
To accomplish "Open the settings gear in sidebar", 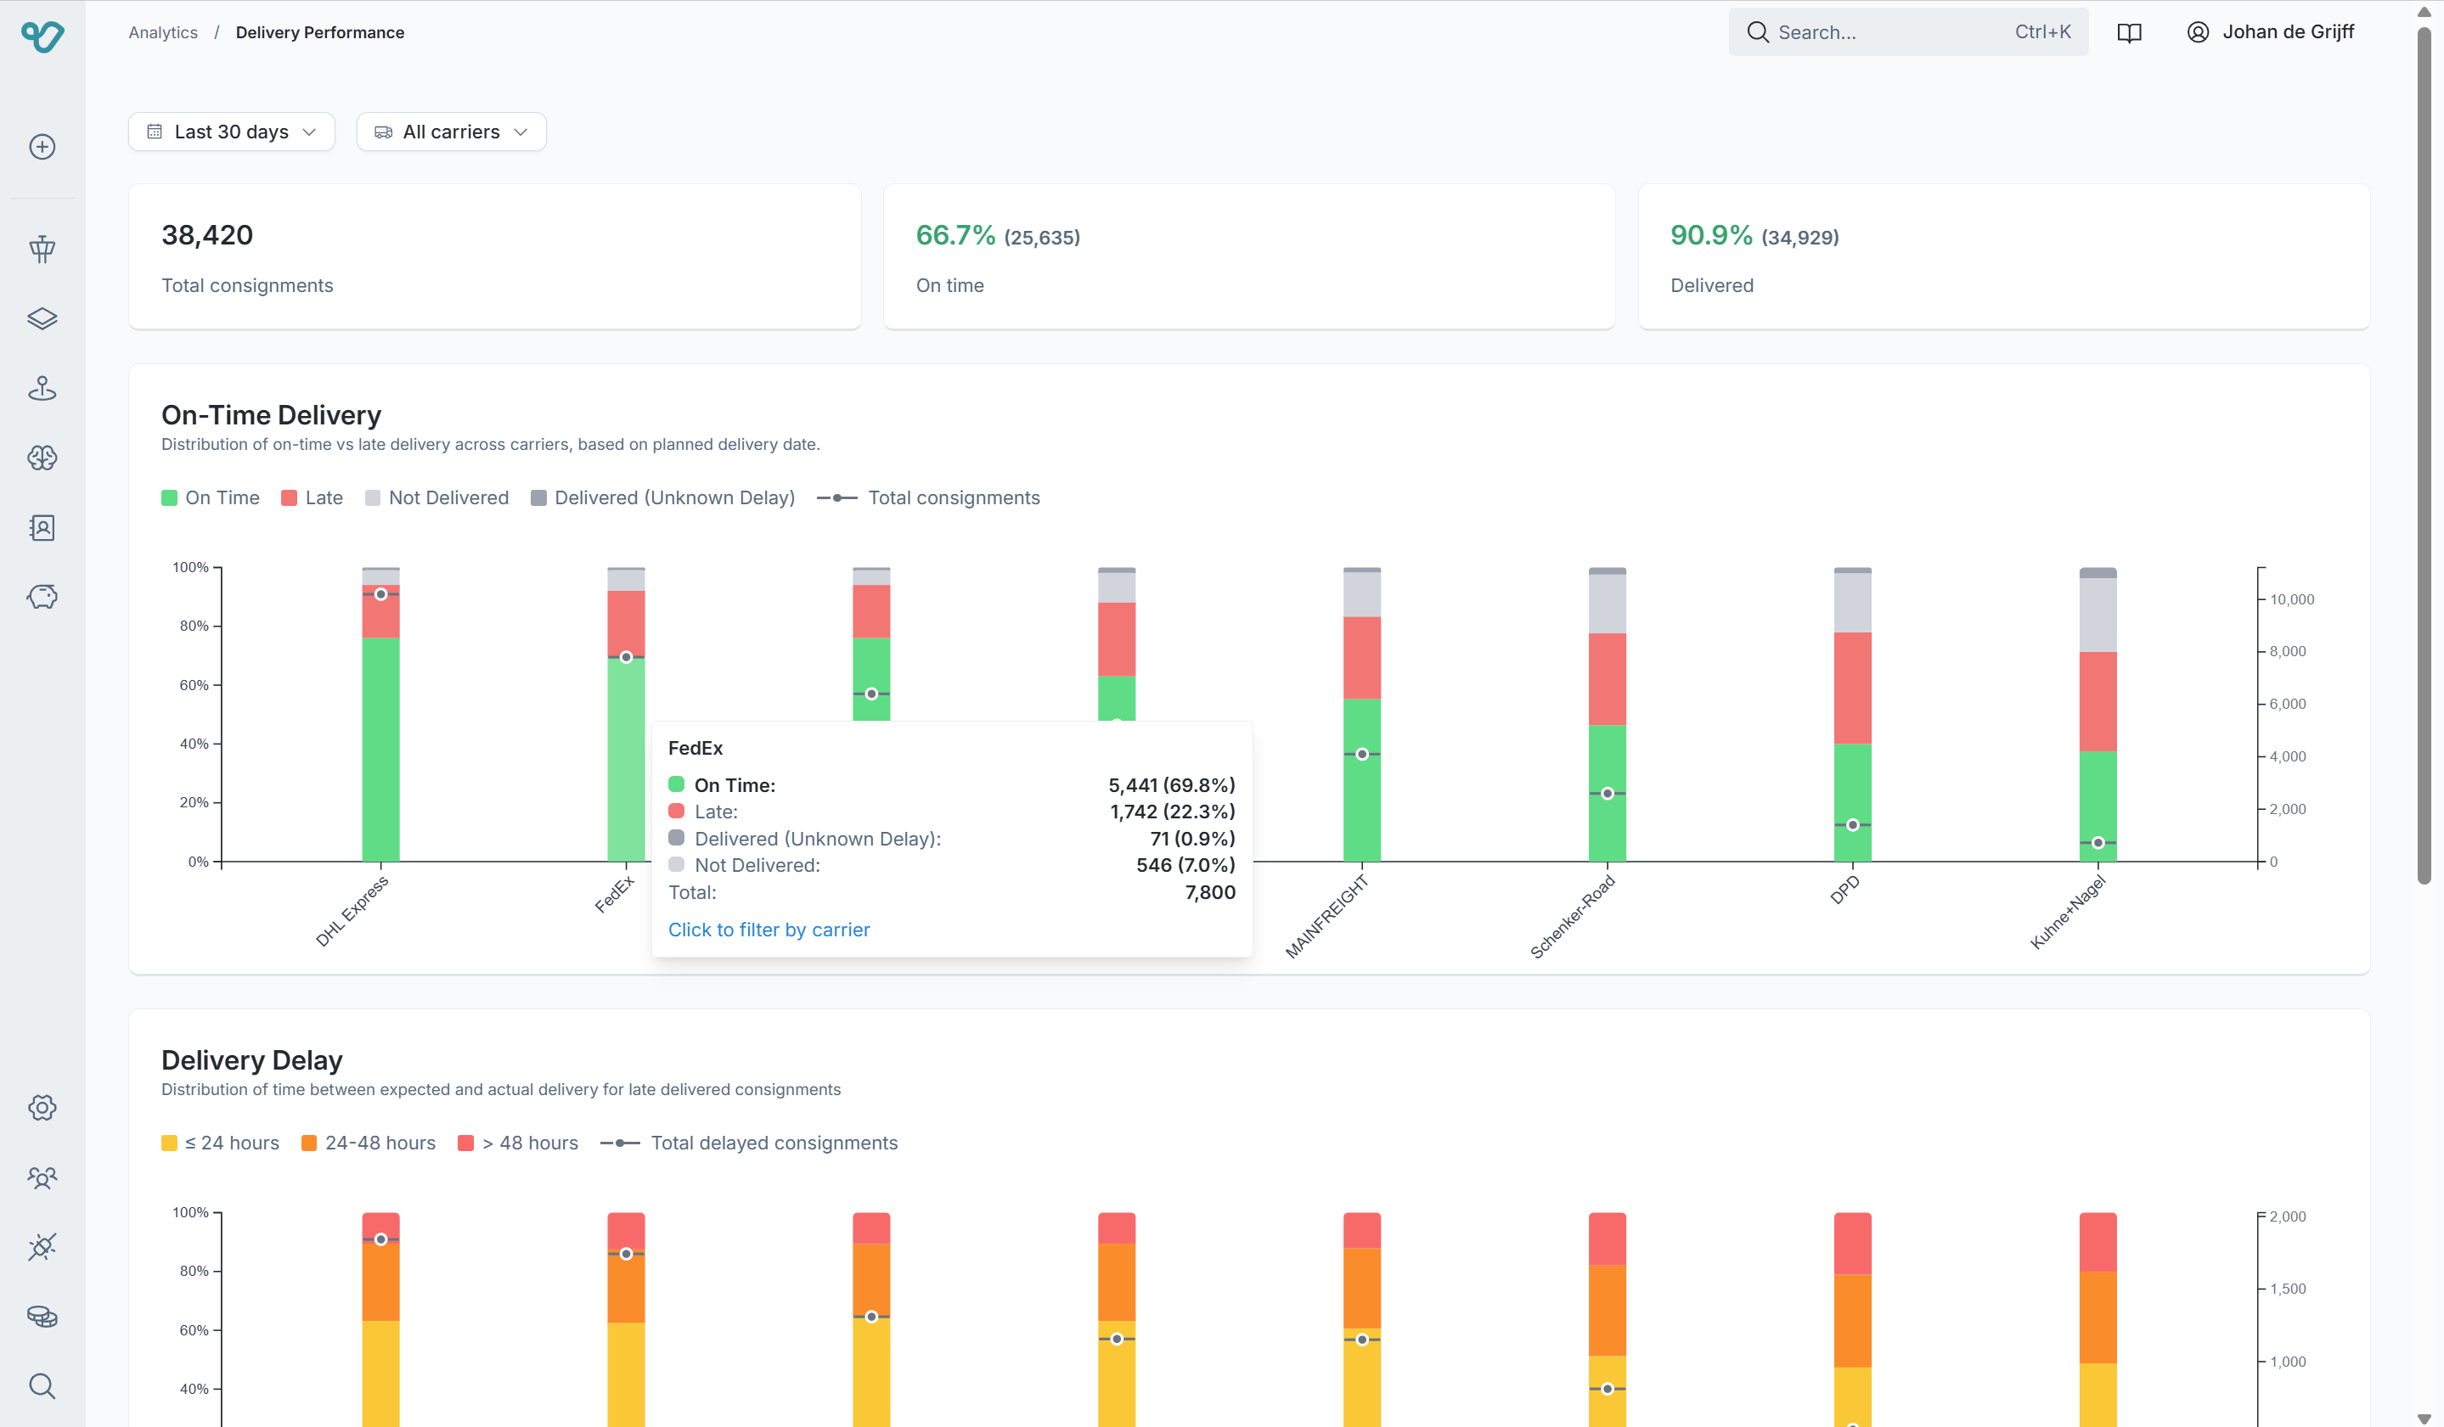I will pos(42,1107).
